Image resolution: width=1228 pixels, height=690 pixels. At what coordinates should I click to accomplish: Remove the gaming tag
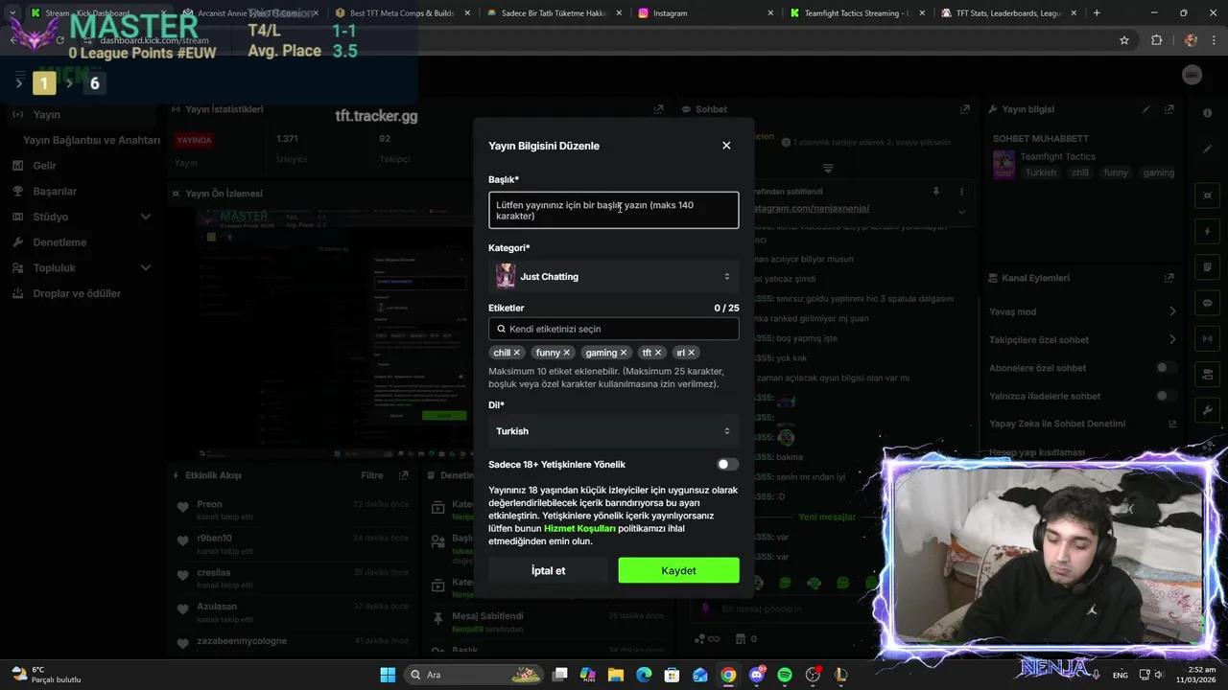coord(624,353)
